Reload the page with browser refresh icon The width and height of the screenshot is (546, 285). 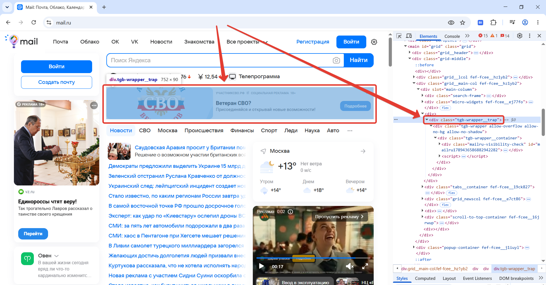point(34,22)
